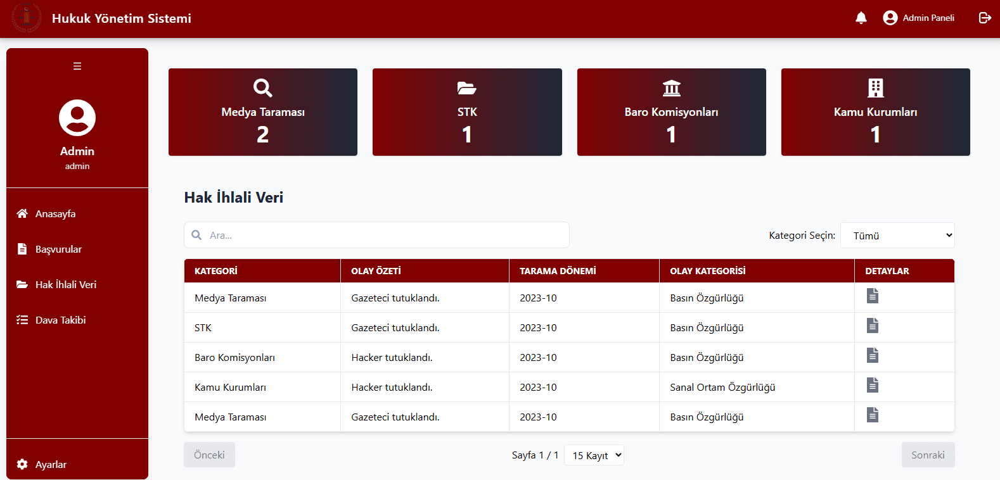Click the Dava Takibi checklist icon
The width and height of the screenshot is (1000, 480).
click(x=22, y=320)
